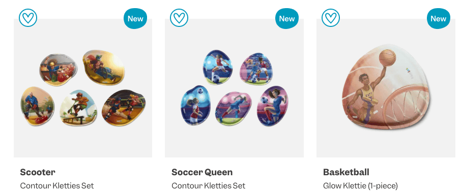Toggle the Soccer Queen wishlist heart
This screenshot has width=462, height=192.
click(x=179, y=18)
